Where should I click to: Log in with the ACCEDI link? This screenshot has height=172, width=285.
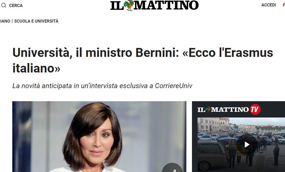[269, 5]
